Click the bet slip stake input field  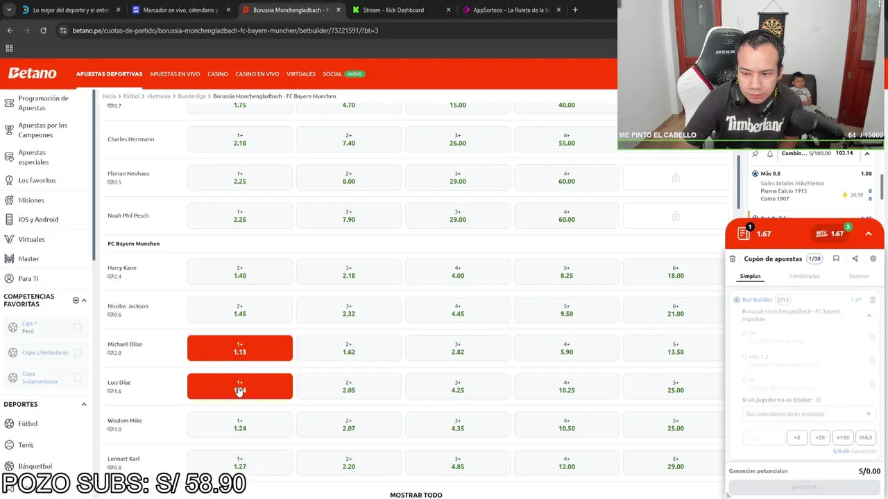pyautogui.click(x=763, y=437)
